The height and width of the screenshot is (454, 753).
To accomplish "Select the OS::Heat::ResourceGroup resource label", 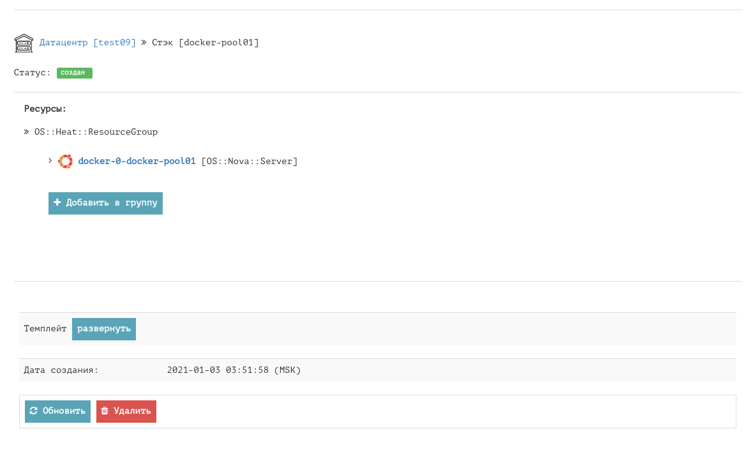I will [96, 132].
